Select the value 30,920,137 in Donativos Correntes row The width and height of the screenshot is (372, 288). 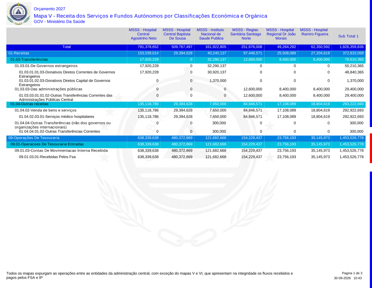217,72
